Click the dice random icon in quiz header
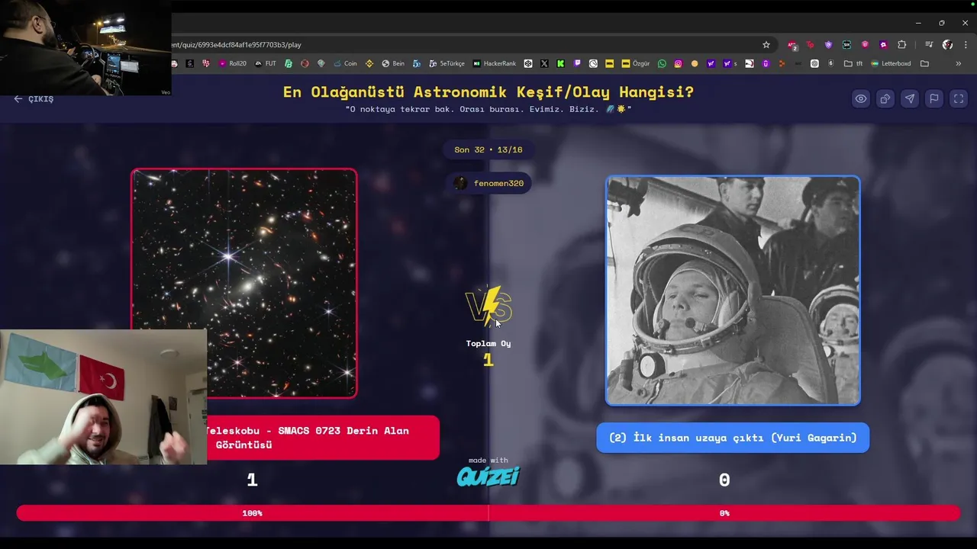Screen dimensions: 977x549 [x=885, y=98]
